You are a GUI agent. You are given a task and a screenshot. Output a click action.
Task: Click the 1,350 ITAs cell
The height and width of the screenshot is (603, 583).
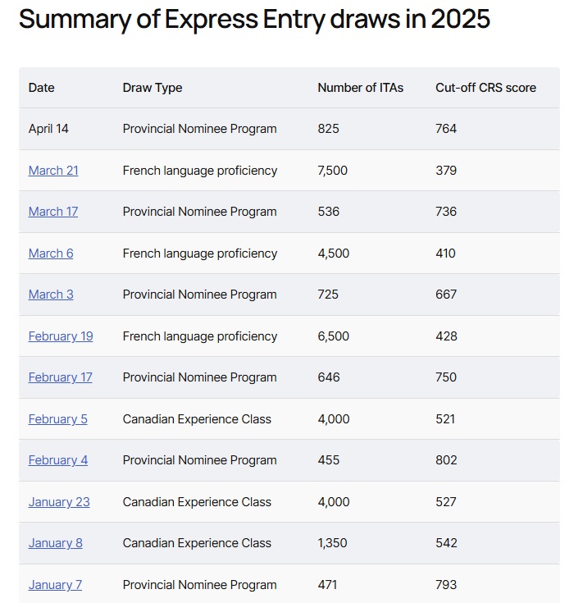(x=332, y=543)
